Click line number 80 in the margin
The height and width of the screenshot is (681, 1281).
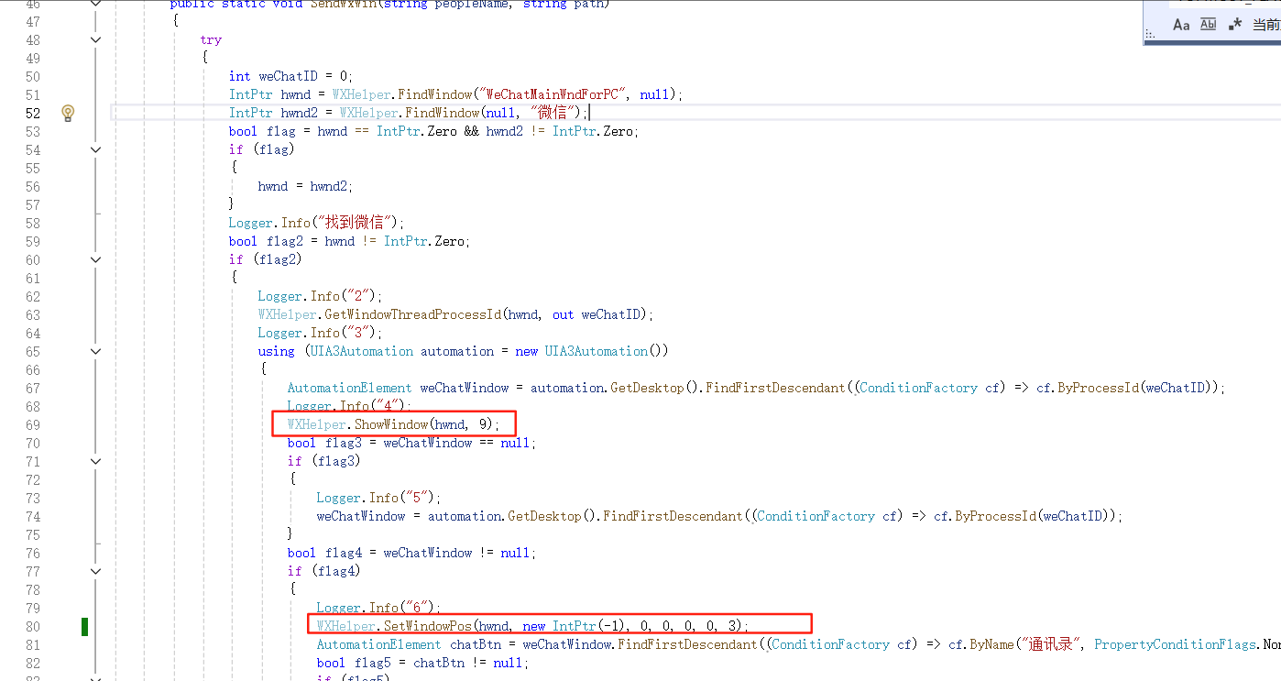tap(33, 626)
